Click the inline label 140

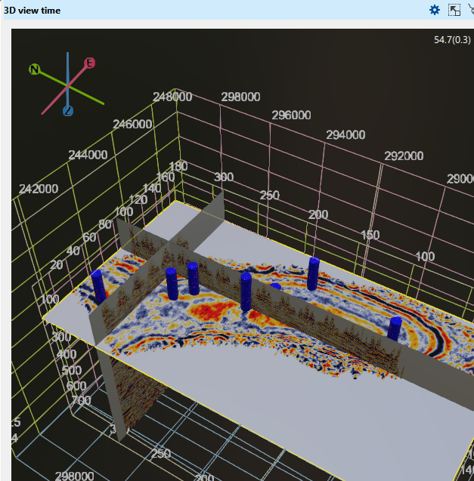pos(152,188)
